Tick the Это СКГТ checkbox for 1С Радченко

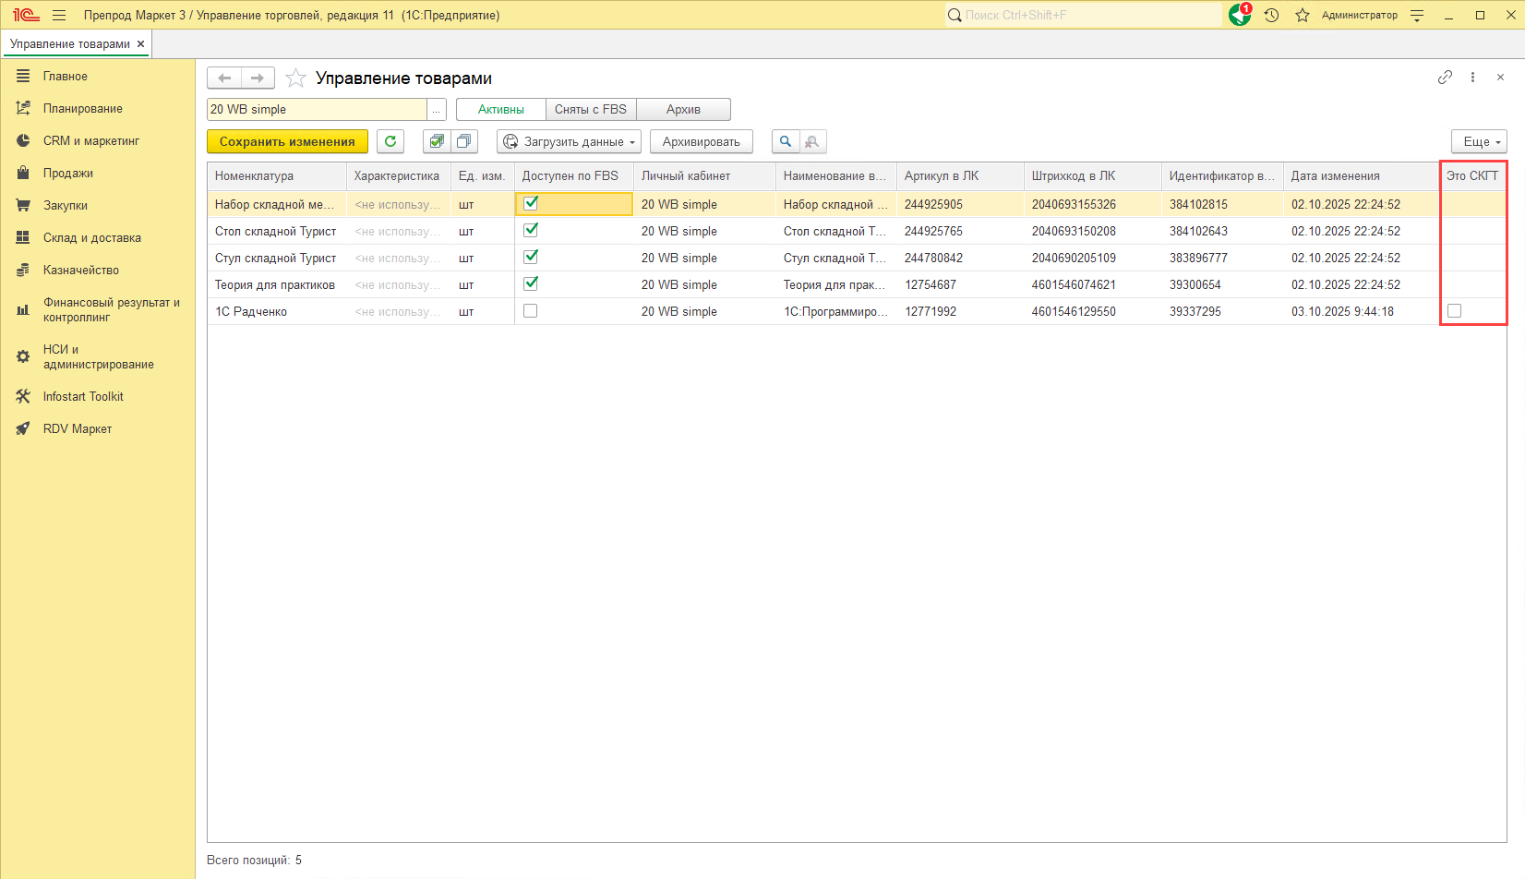click(1455, 311)
